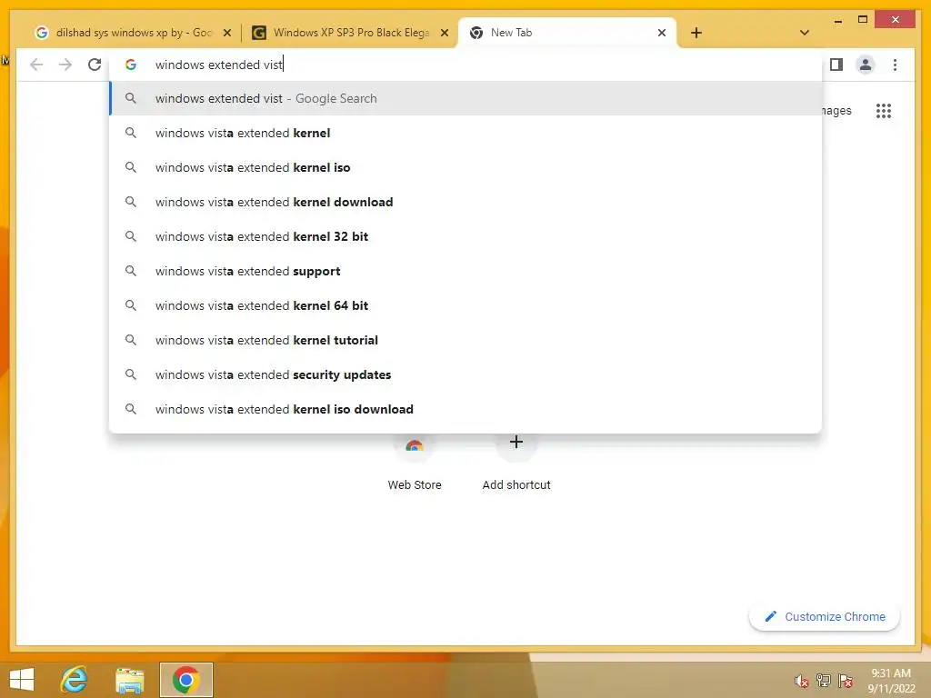The height and width of the screenshot is (698, 931).
Task: Pick 'windows vista extended kernel iso download' suggestion
Action: coord(466,409)
